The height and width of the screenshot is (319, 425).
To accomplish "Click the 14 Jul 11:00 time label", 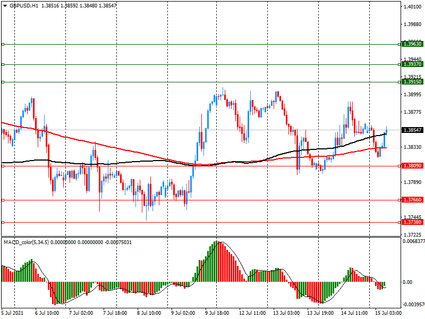I will pos(354,313).
